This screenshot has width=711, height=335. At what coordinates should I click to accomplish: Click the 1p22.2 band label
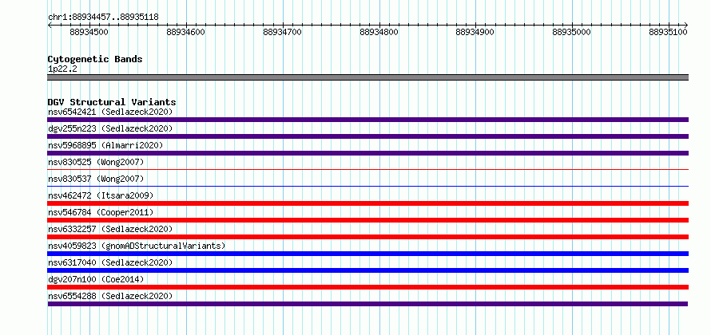62,69
